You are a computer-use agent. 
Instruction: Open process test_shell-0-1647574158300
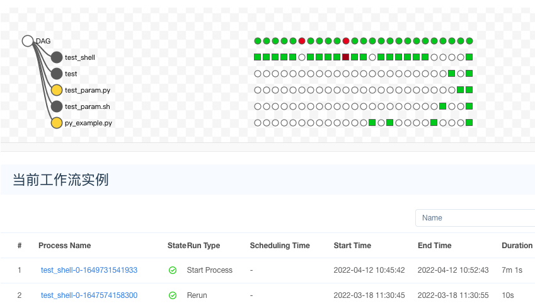(x=89, y=295)
